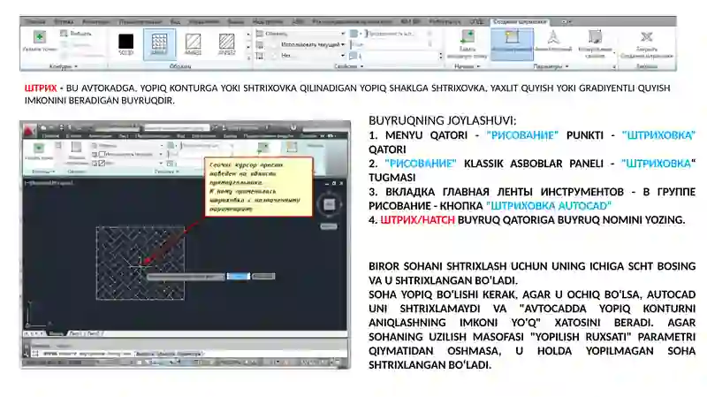Click Close Hatch Creation X icon
This screenshot has width=707, height=397.
pyautogui.click(x=647, y=36)
